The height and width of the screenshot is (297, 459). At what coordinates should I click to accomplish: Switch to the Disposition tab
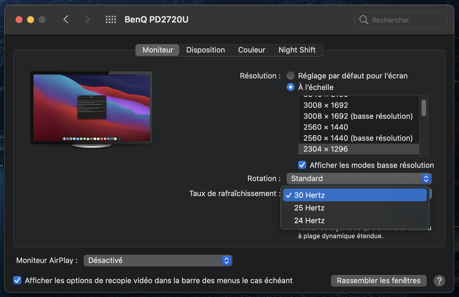coord(206,50)
